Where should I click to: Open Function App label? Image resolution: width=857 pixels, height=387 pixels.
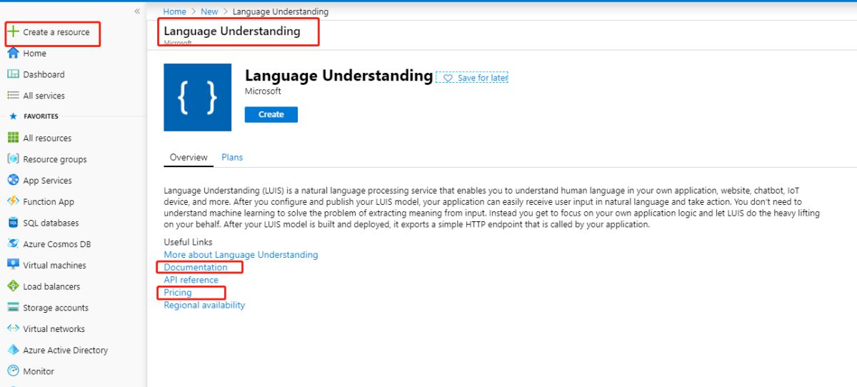point(49,201)
